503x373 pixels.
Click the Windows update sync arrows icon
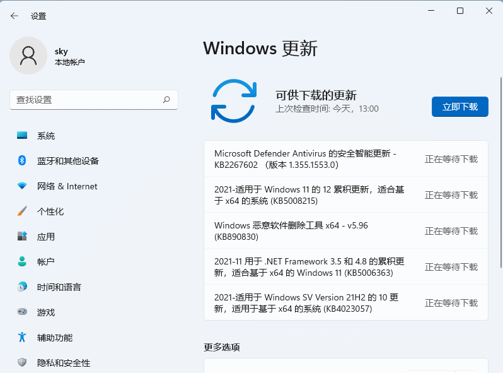click(x=234, y=100)
